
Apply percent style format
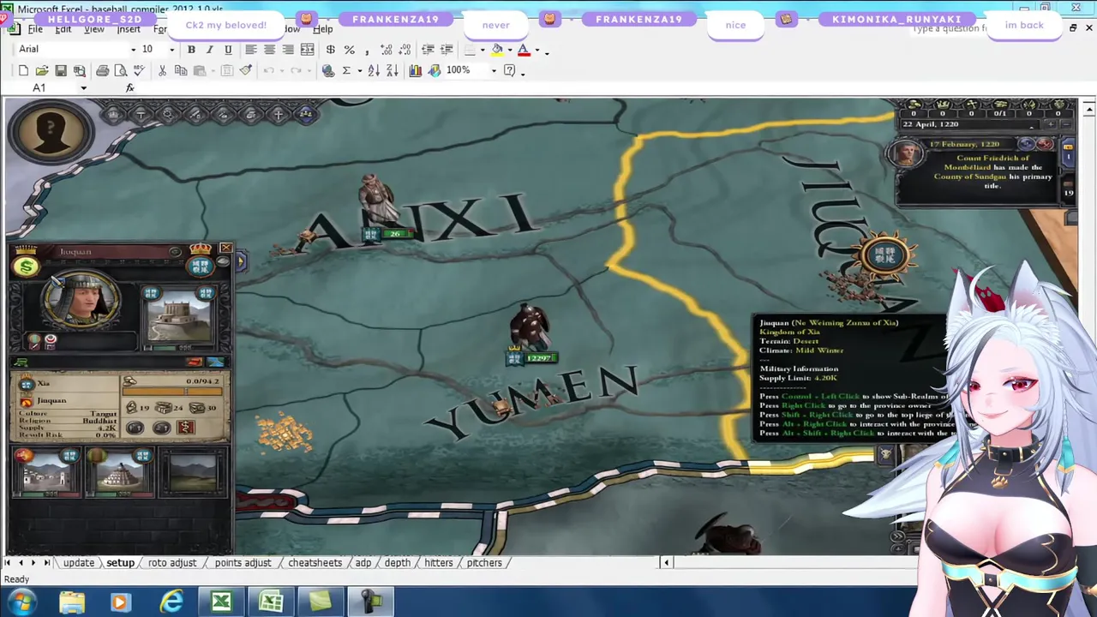(x=349, y=50)
